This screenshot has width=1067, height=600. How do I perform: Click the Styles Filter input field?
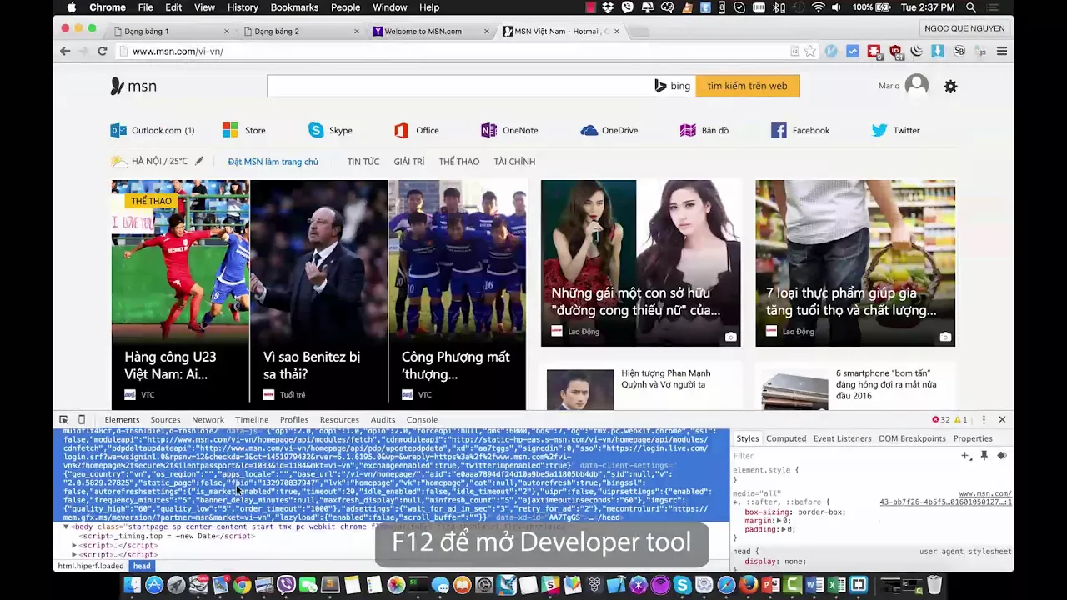point(842,456)
